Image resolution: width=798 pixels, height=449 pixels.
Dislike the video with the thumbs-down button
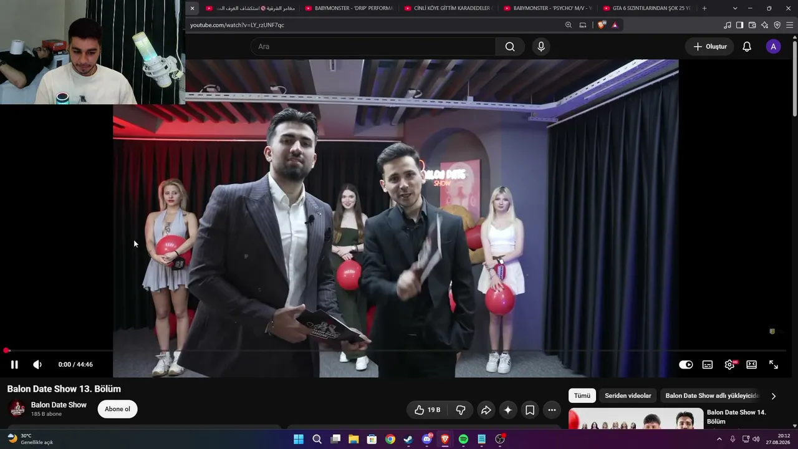click(x=461, y=410)
